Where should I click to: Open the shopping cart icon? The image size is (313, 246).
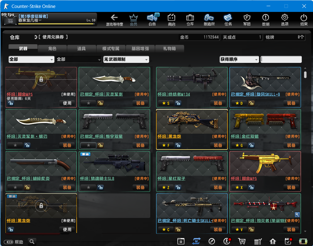coord(242,241)
